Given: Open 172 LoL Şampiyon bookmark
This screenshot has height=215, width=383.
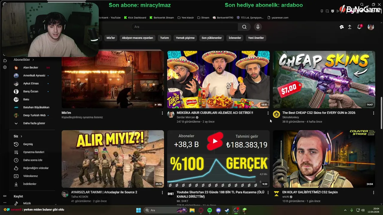Looking at the screenshot, I should click(250, 18).
